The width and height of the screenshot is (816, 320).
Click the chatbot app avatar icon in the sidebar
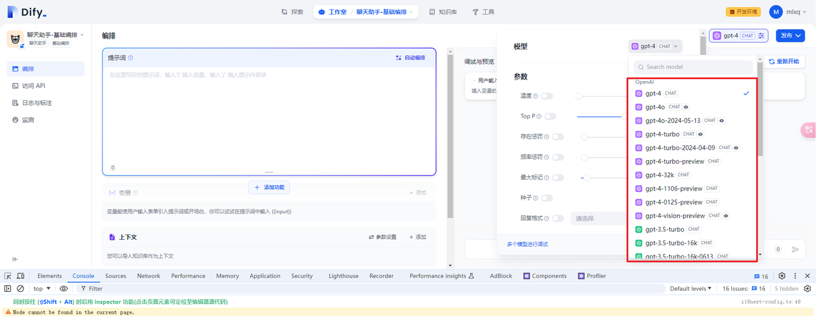15,39
